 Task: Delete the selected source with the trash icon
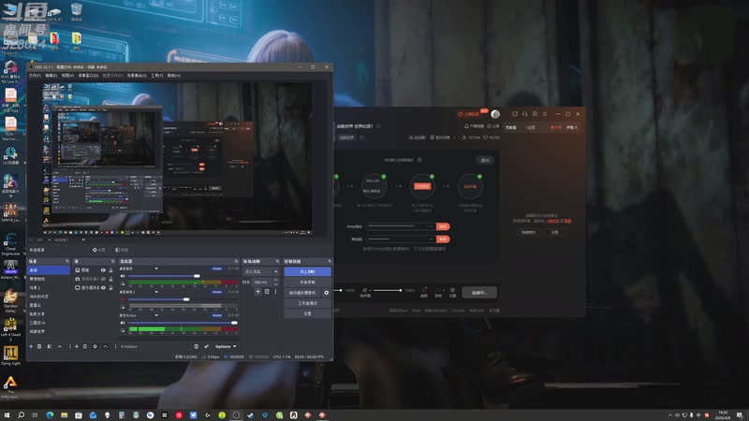(85, 346)
